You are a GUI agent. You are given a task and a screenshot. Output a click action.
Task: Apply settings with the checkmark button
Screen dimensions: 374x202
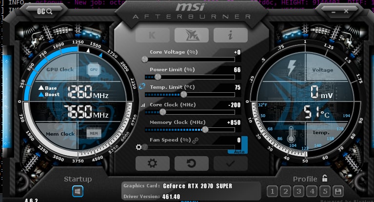(x=231, y=163)
